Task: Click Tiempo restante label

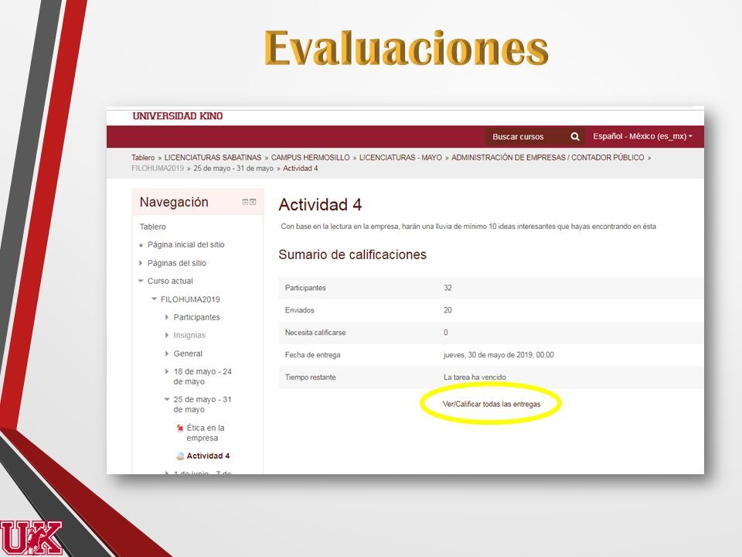Action: [x=311, y=377]
